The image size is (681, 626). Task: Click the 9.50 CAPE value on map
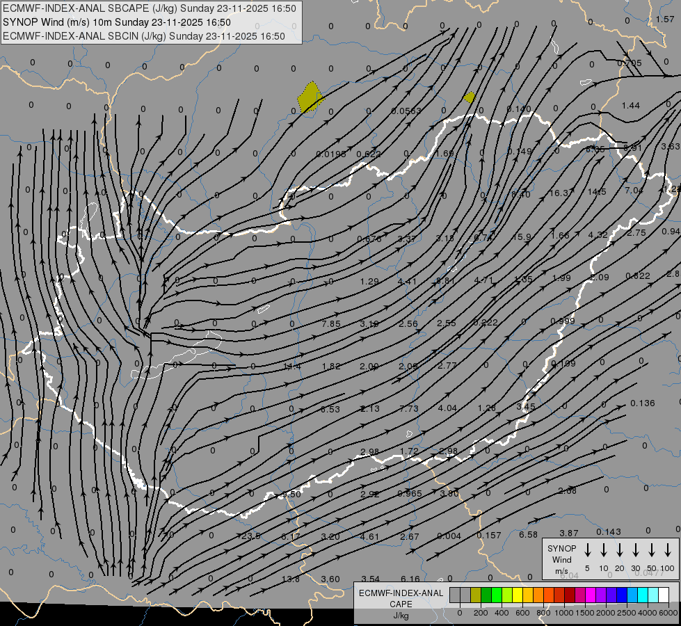pyautogui.click(x=291, y=494)
